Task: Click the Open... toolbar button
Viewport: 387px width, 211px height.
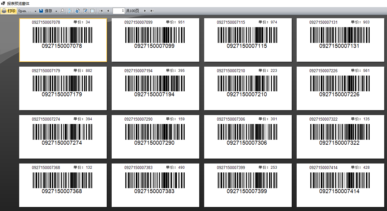Action: pos(24,11)
